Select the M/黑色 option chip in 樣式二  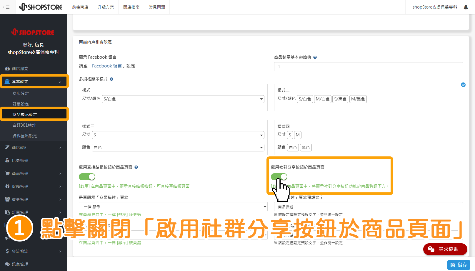358,99
